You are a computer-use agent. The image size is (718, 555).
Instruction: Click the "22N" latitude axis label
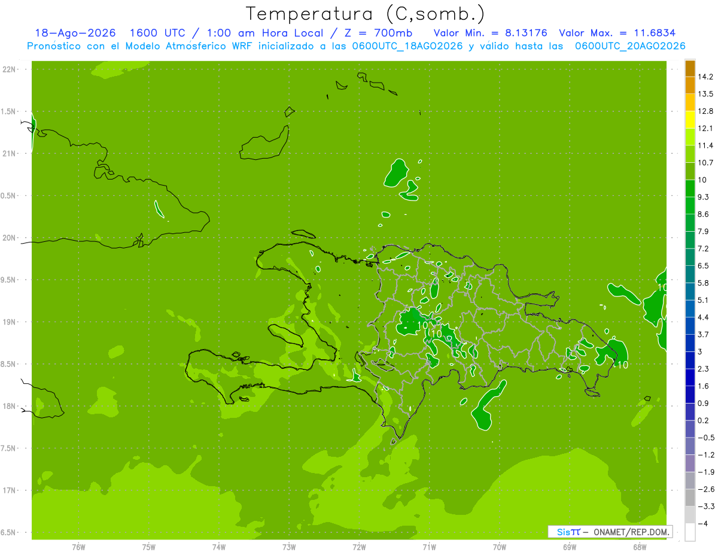[x=10, y=69]
